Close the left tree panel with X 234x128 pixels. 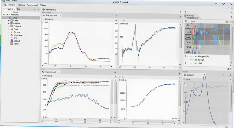(38, 9)
